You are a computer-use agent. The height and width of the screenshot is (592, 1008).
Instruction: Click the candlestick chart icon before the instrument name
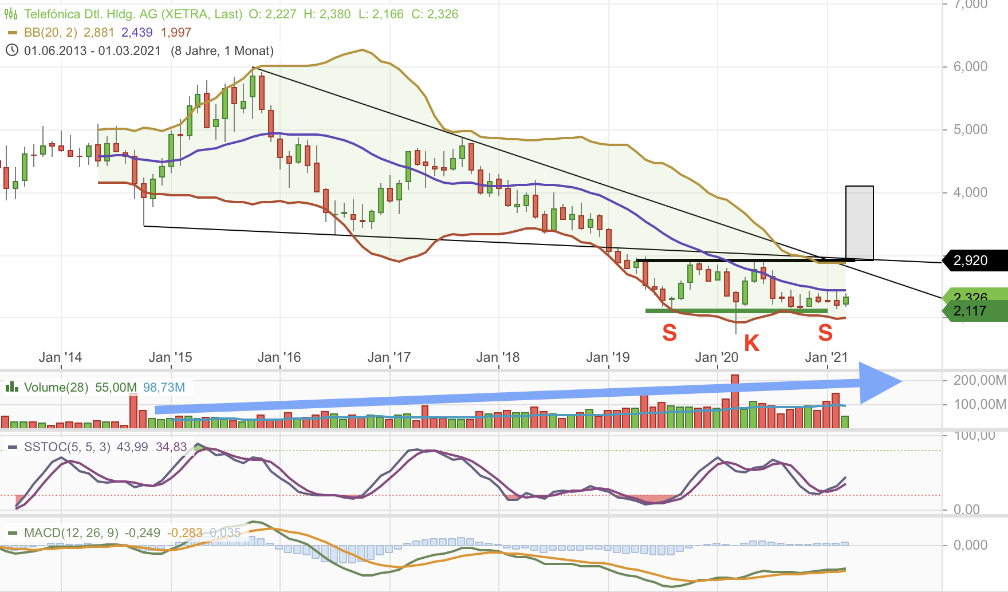click(x=13, y=14)
